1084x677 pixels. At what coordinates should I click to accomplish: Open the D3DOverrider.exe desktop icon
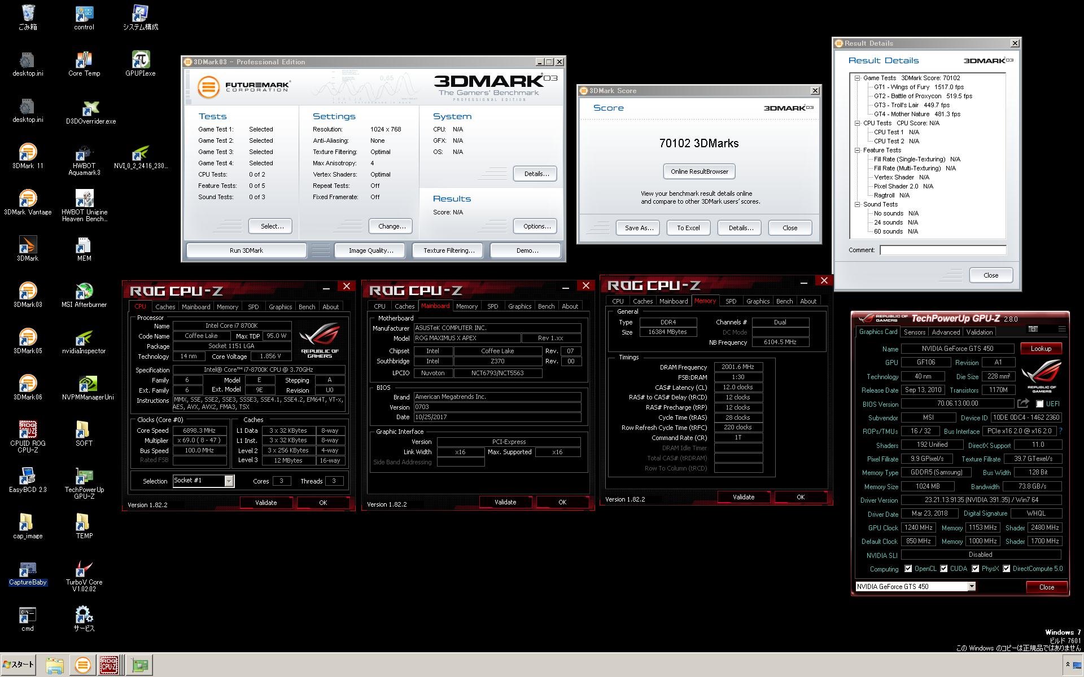click(90, 112)
